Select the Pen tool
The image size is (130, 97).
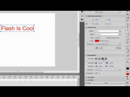(128, 24)
